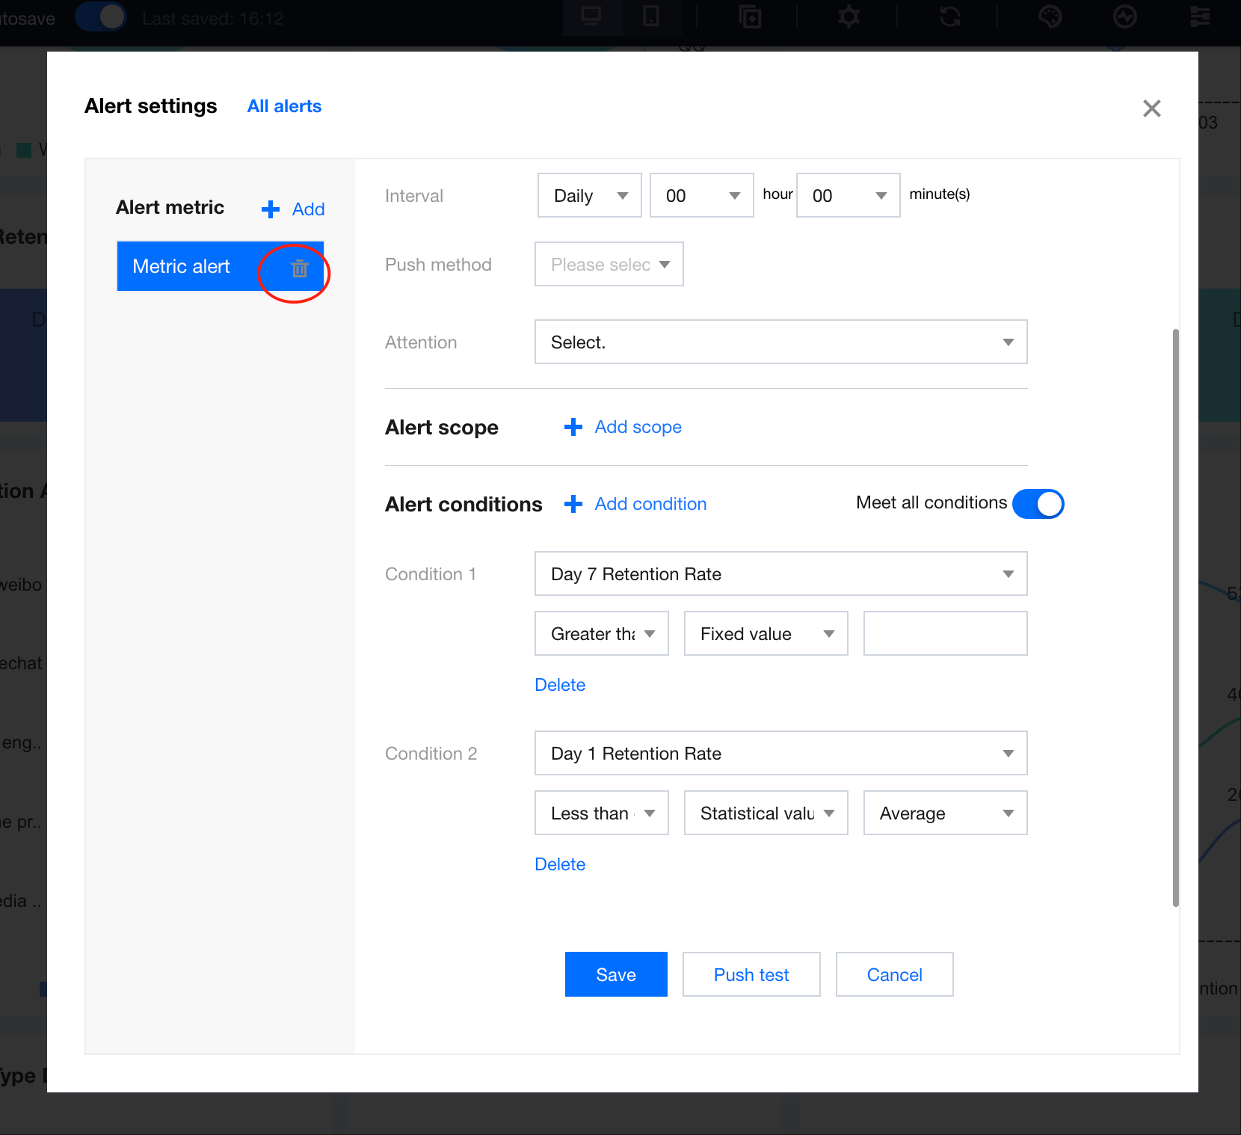1241x1135 pixels.
Task: Close the Alert settings dialog
Action: pyautogui.click(x=1151, y=108)
